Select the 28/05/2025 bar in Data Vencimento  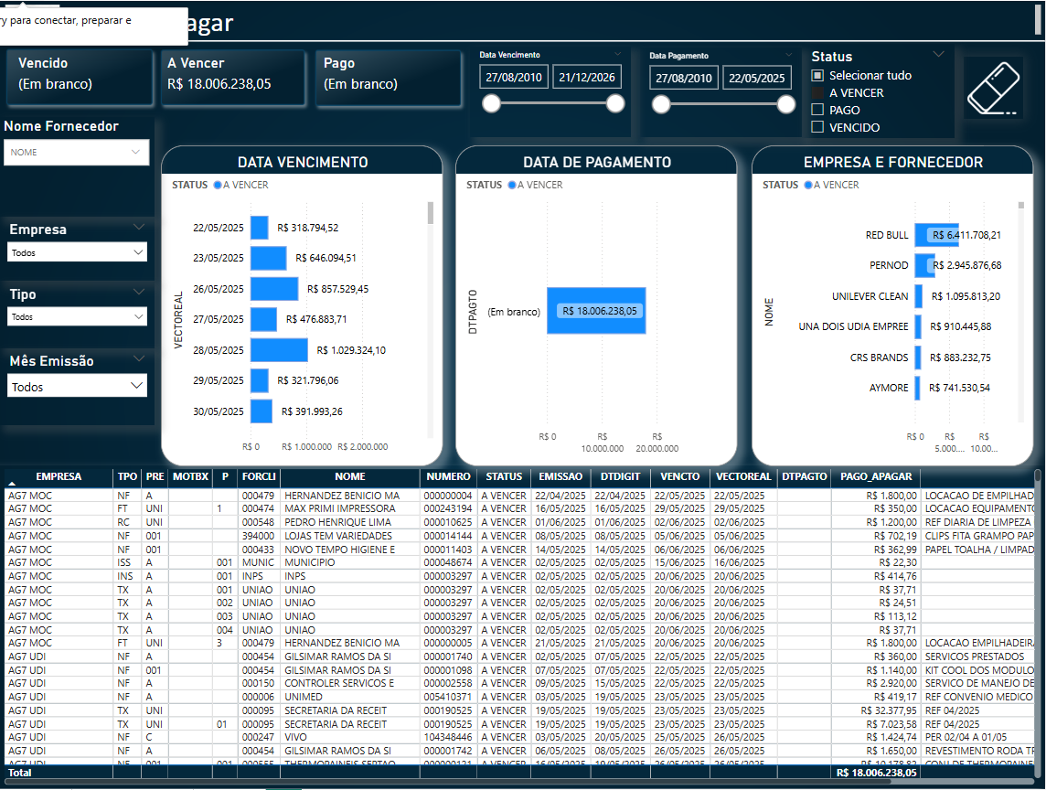279,350
